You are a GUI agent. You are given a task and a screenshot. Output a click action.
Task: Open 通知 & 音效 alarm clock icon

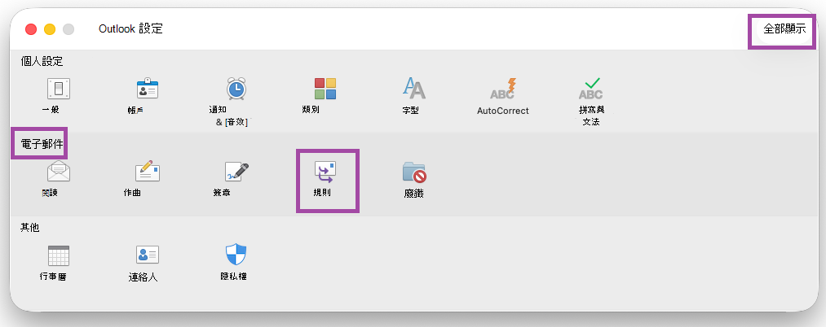pyautogui.click(x=236, y=89)
